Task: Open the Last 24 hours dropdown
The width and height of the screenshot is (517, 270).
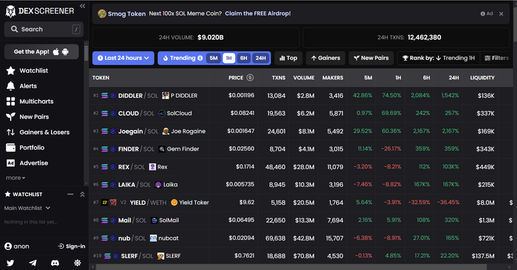Action: (123, 58)
